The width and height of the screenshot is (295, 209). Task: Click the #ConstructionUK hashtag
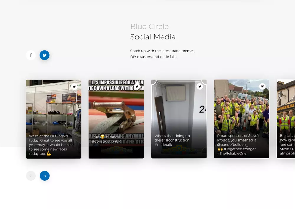(x=106, y=141)
